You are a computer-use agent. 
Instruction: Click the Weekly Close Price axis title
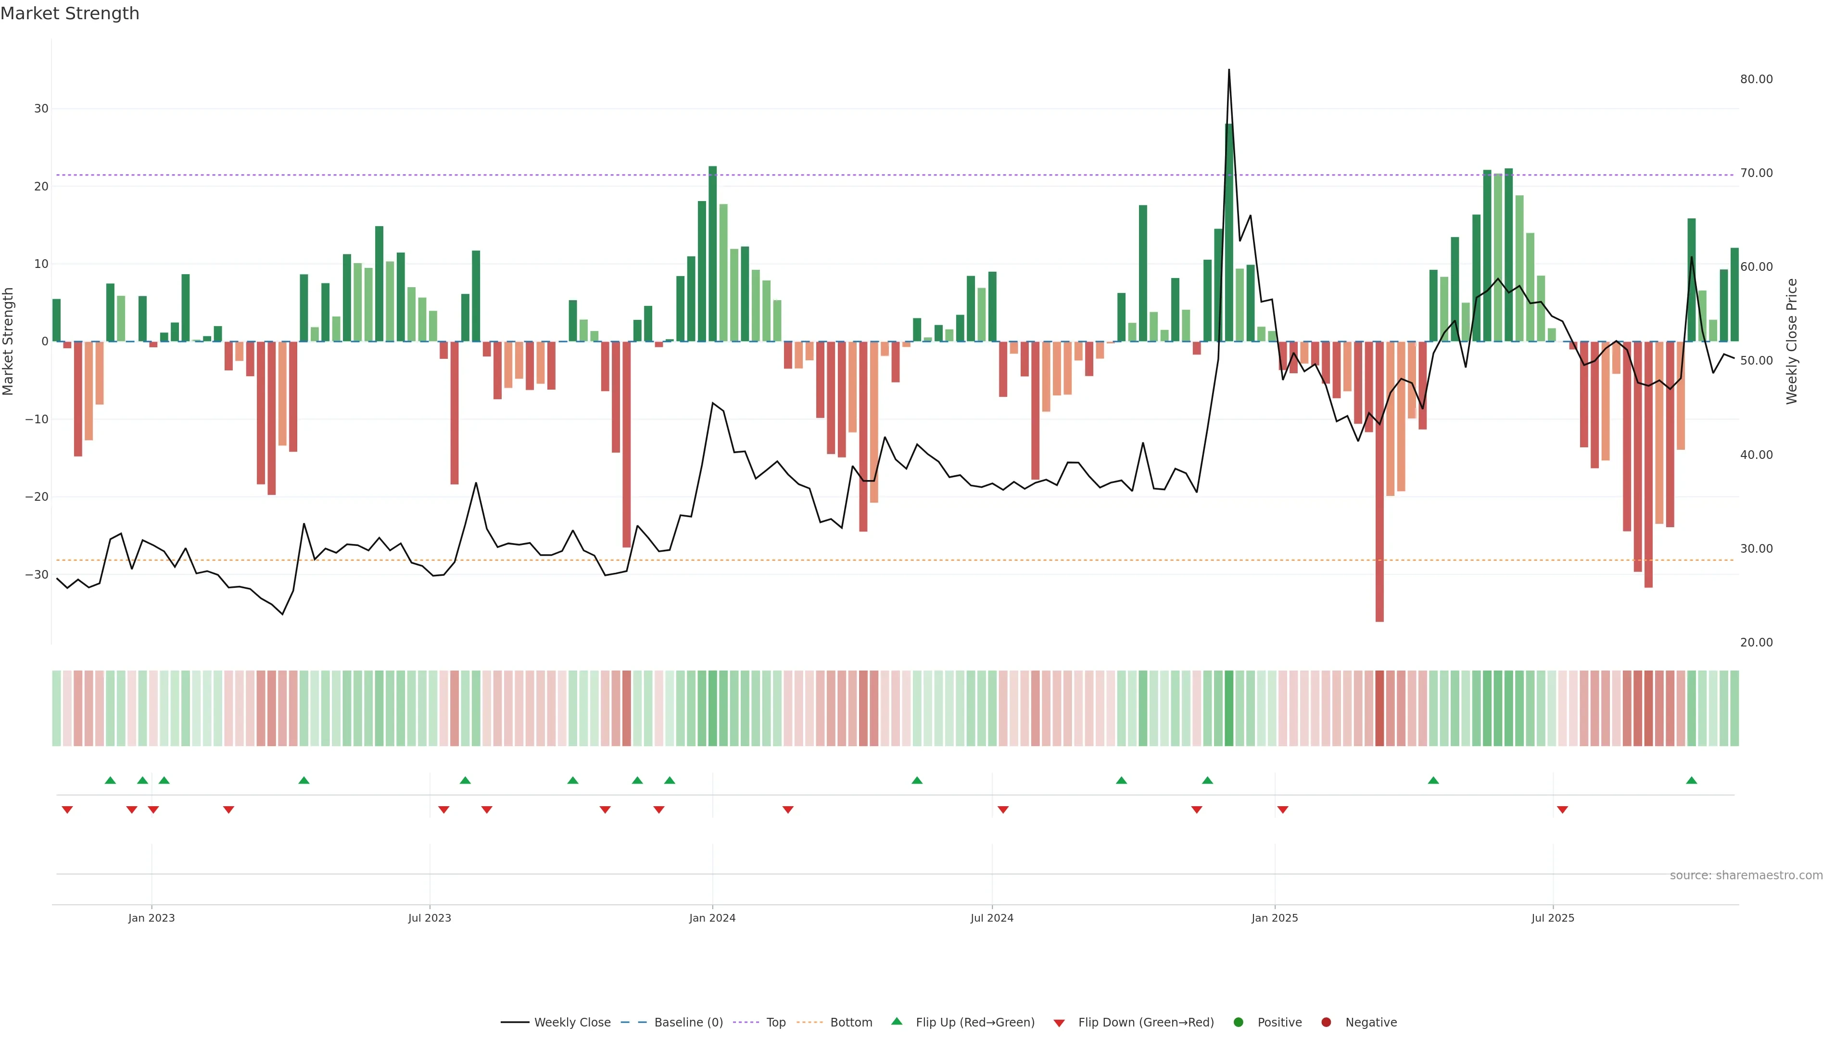[x=1791, y=342]
